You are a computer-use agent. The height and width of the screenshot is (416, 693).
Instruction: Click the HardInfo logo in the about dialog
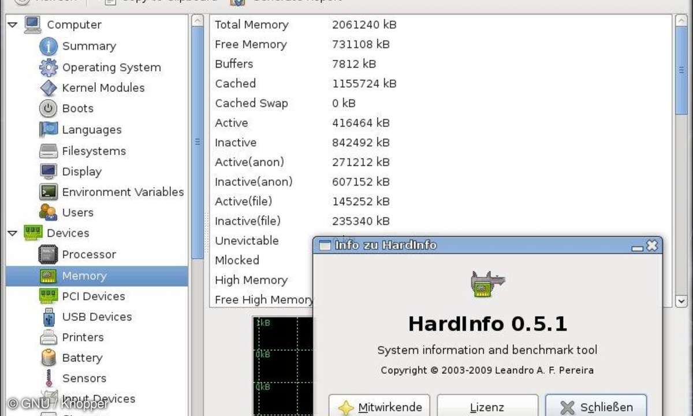487,284
